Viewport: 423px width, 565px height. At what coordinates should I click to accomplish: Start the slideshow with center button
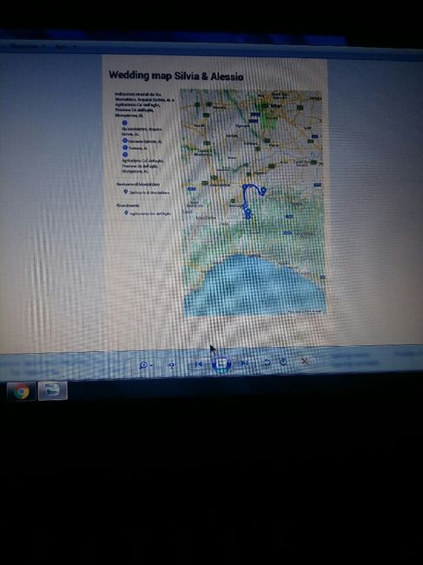221,363
